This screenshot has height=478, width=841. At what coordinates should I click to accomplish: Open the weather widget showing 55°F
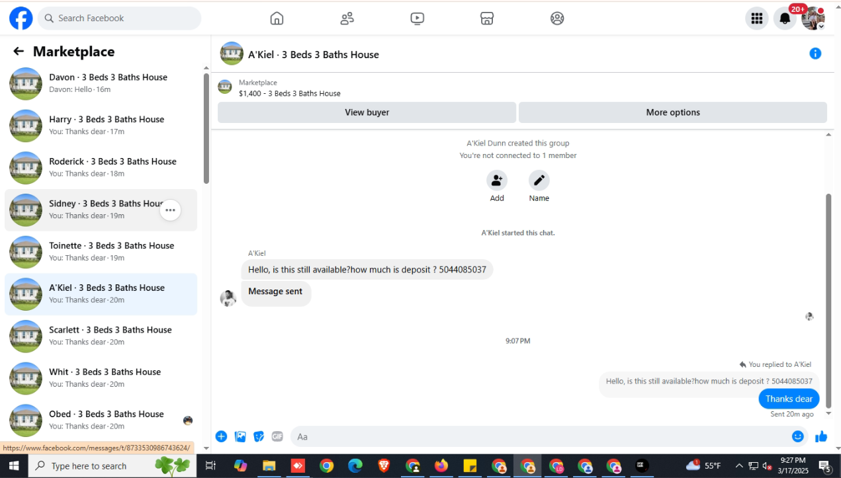703,465
